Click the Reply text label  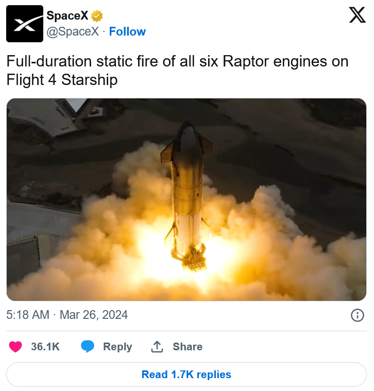[x=117, y=347]
